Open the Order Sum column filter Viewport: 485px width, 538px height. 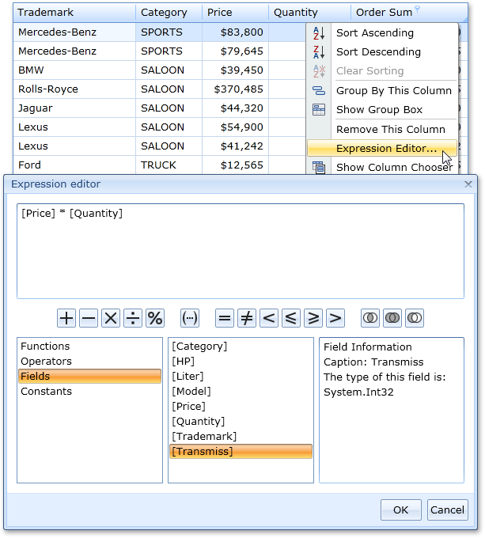point(418,9)
